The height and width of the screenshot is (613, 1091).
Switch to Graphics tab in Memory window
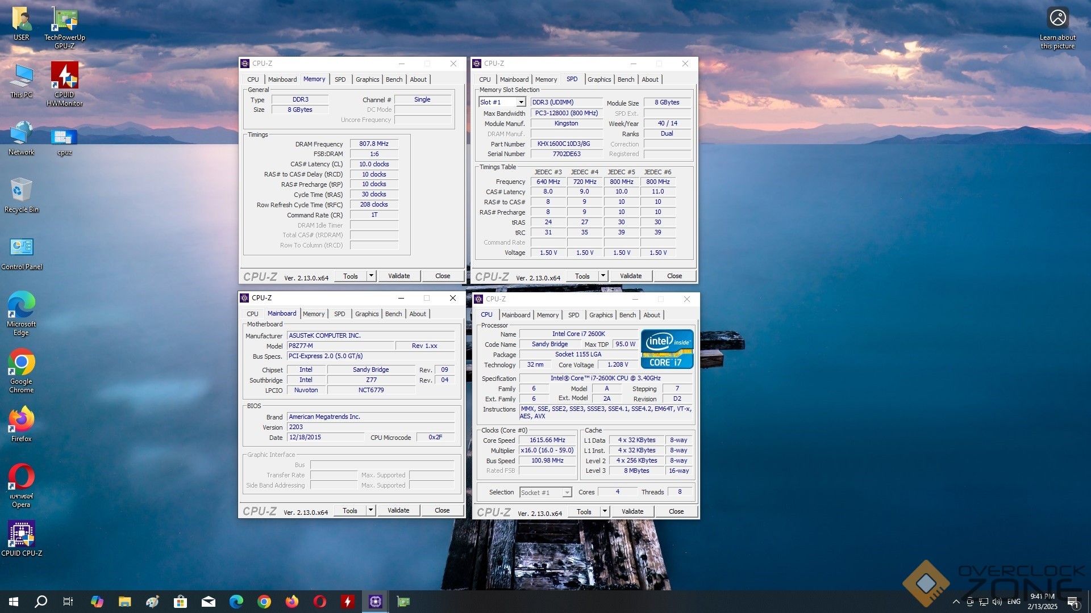[x=367, y=79]
